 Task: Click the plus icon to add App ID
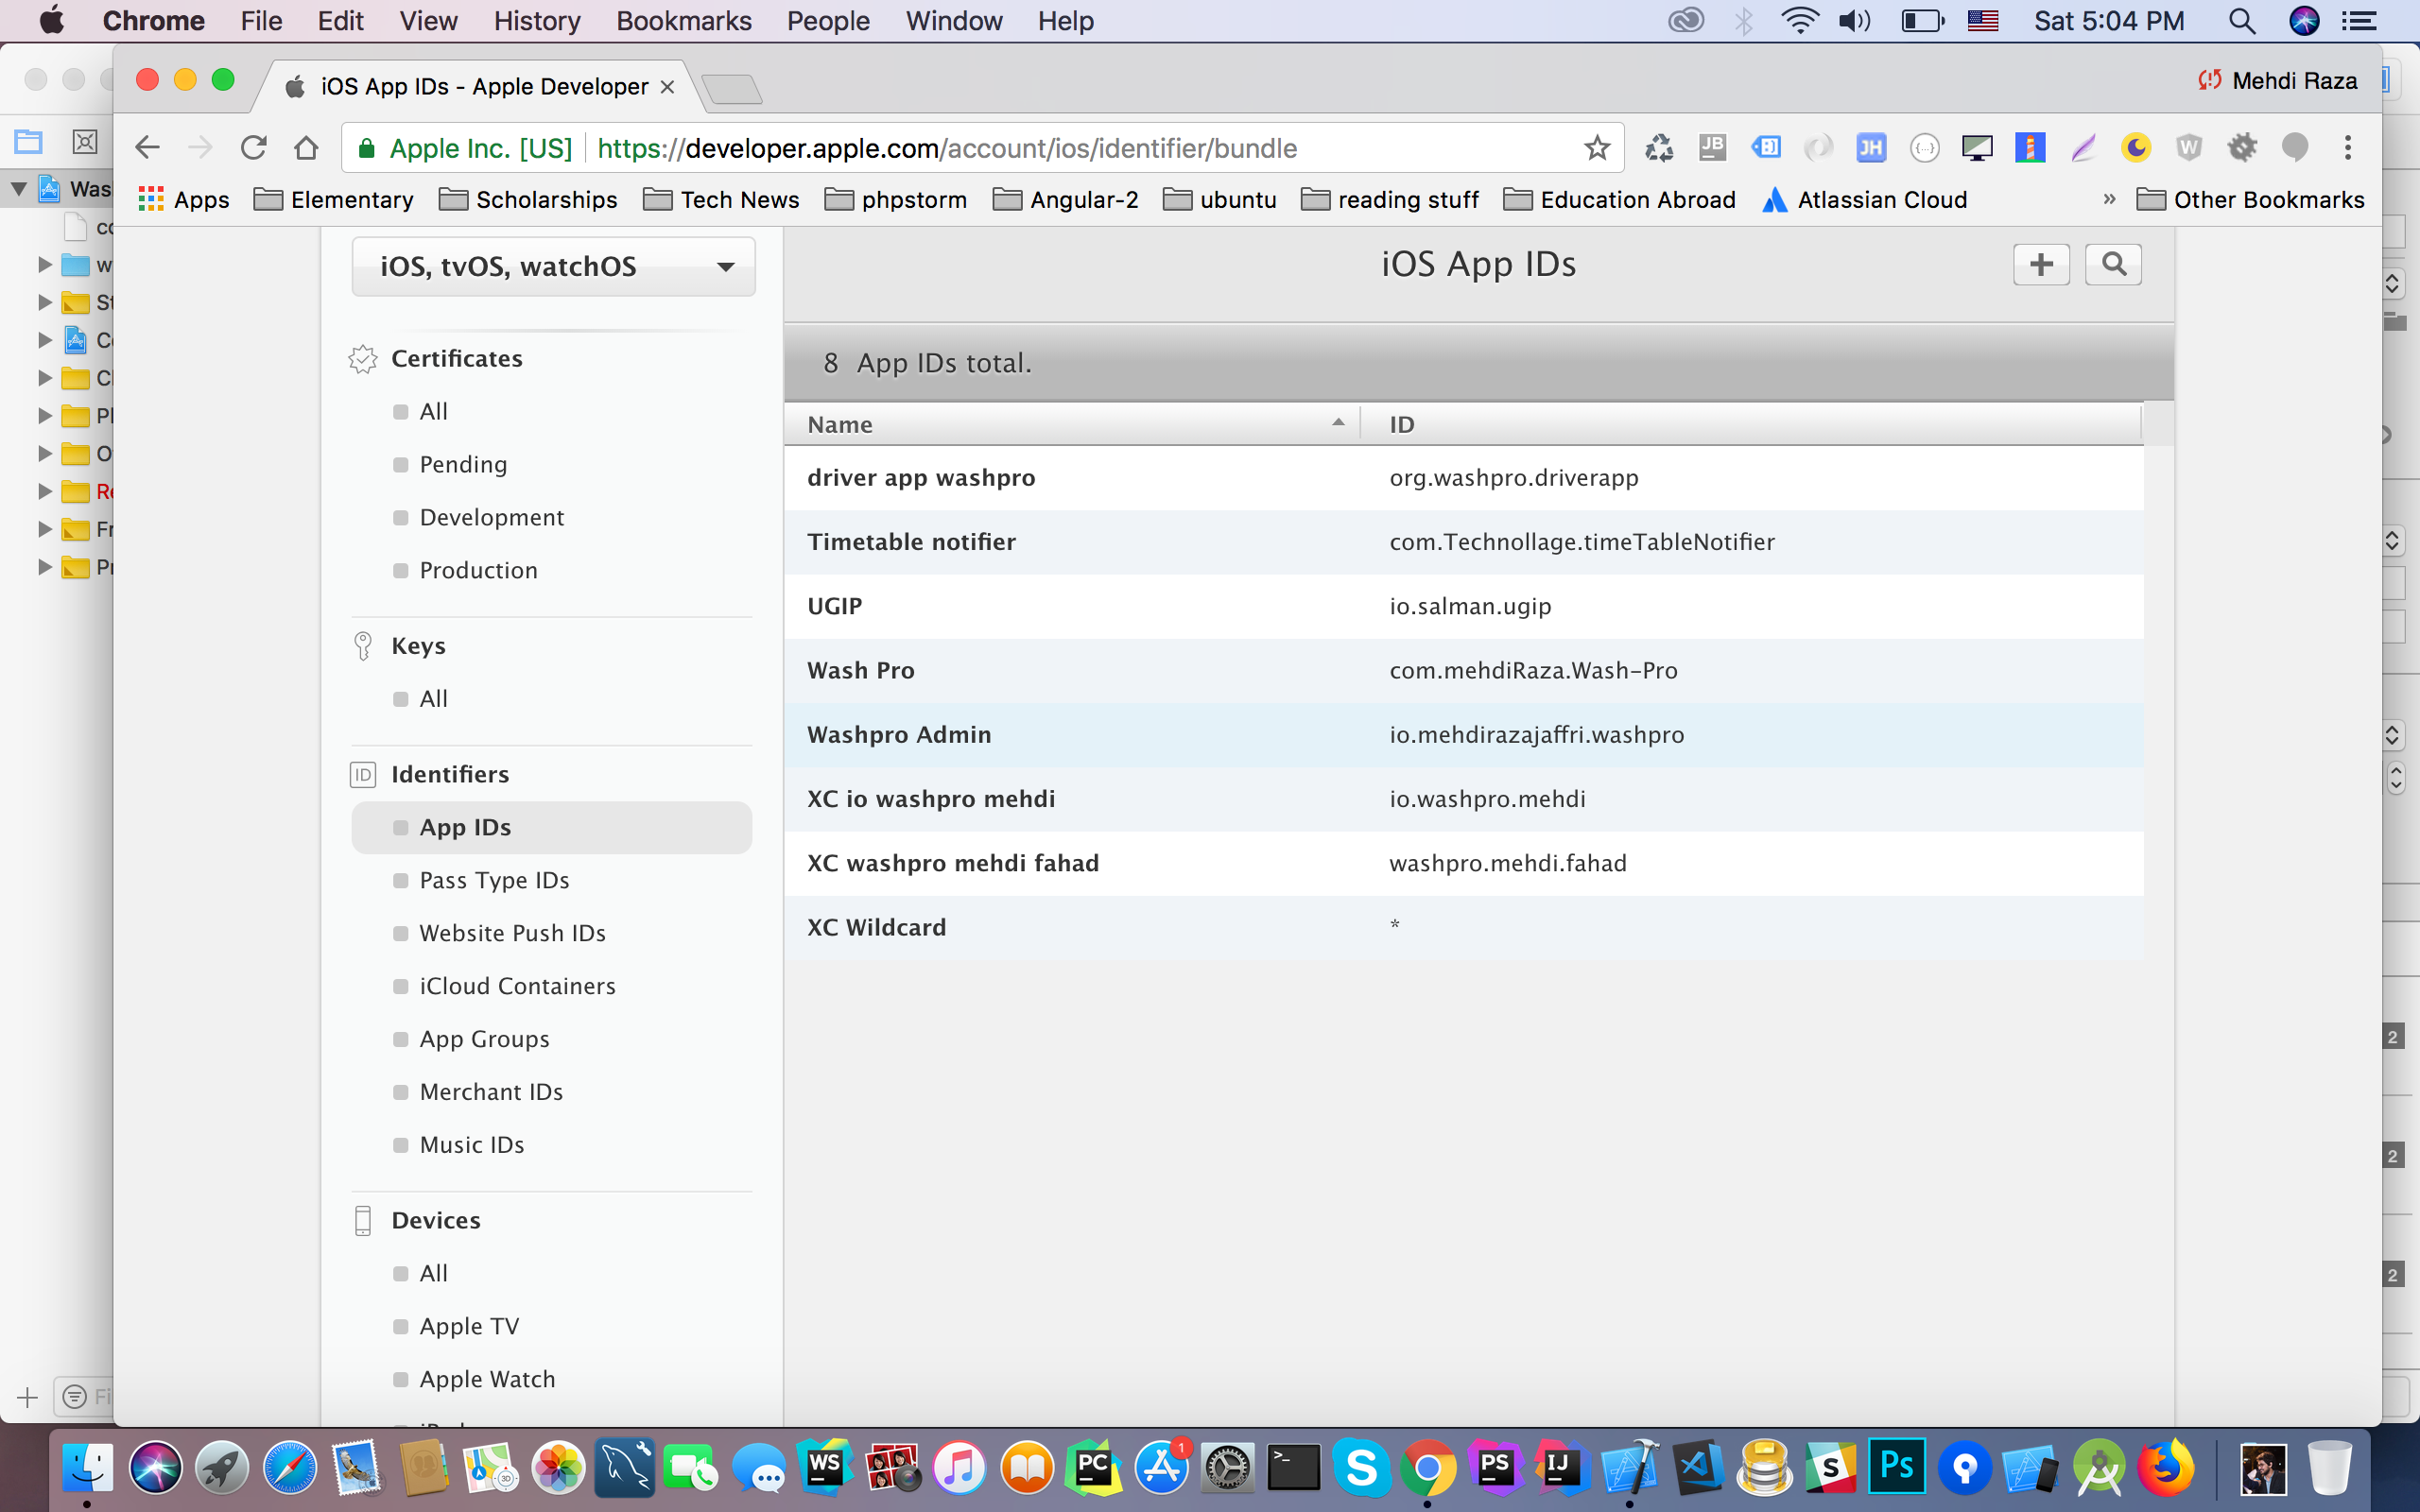[2041, 264]
